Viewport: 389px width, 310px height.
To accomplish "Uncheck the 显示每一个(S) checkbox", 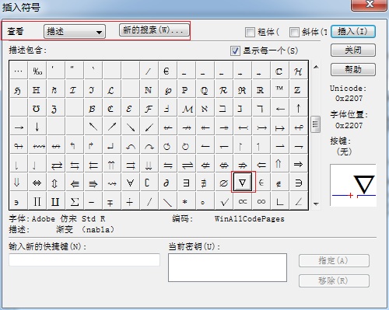I will [235, 51].
